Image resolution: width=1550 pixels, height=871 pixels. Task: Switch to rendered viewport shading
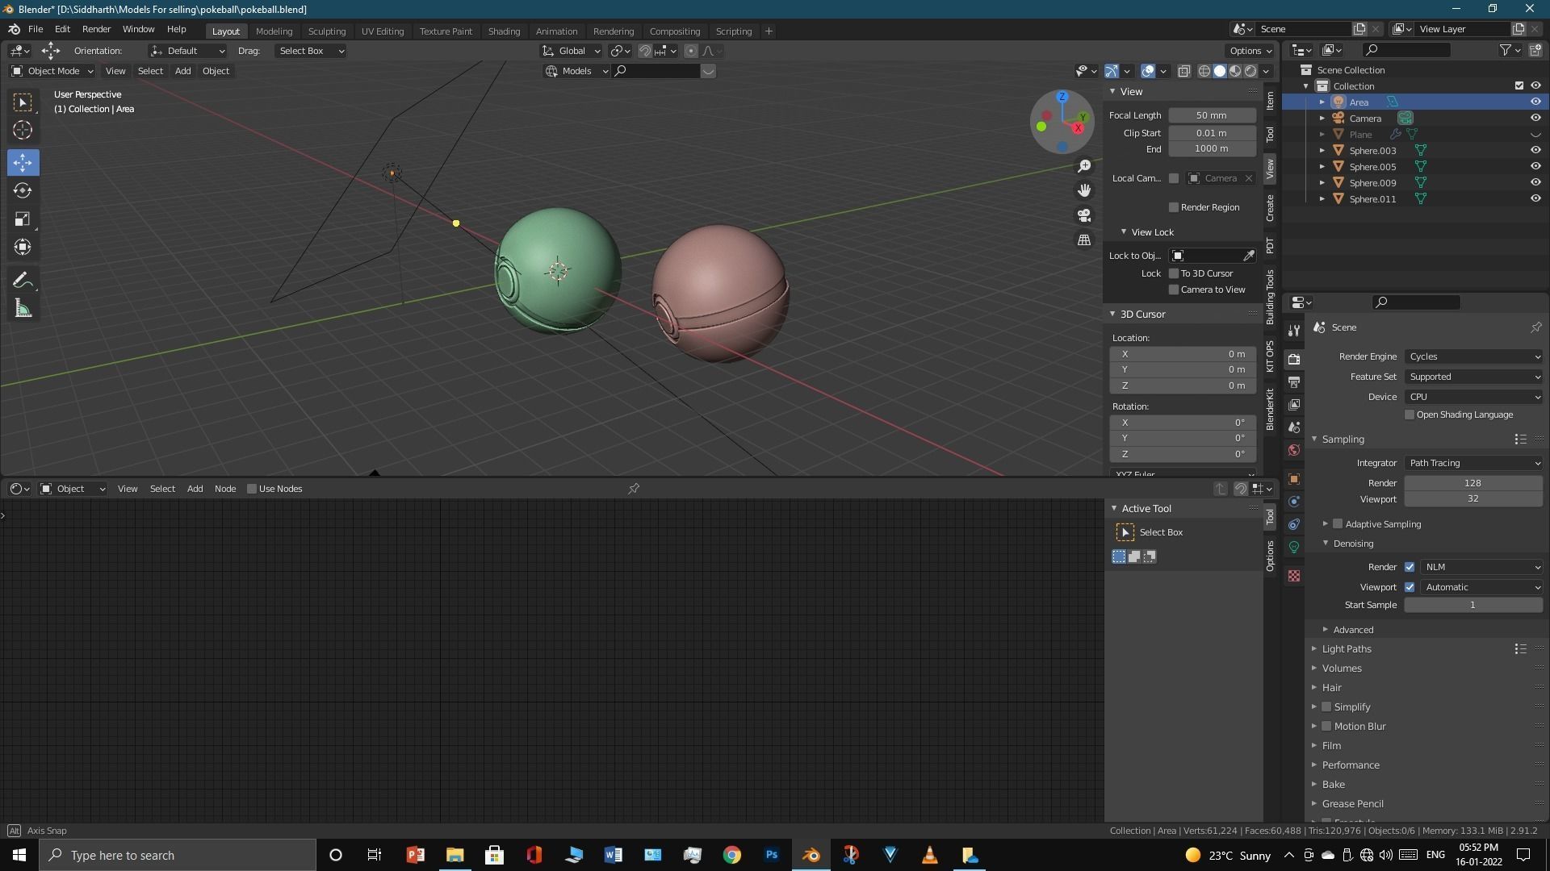point(1250,71)
